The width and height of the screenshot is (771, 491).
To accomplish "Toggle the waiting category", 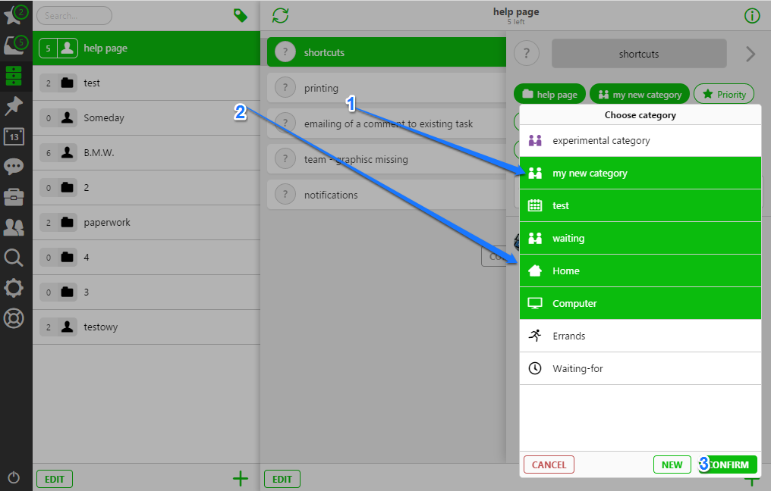I will point(640,238).
